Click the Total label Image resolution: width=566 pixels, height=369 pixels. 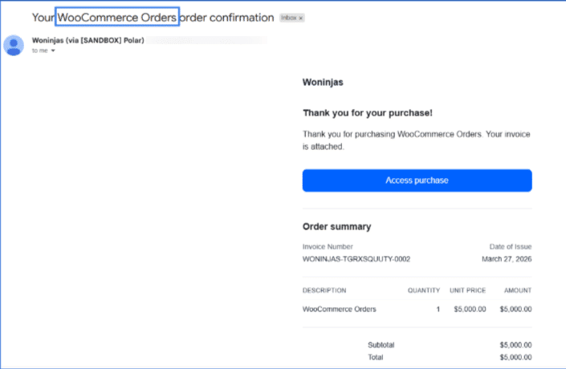coord(376,357)
